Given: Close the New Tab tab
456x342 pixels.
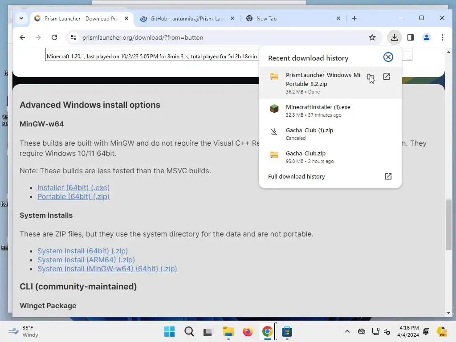Looking at the screenshot, I should (x=338, y=18).
